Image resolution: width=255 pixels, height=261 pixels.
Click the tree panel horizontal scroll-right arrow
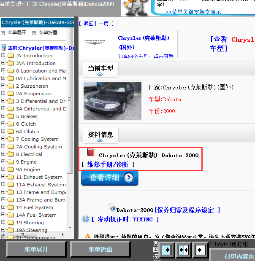point(63,235)
